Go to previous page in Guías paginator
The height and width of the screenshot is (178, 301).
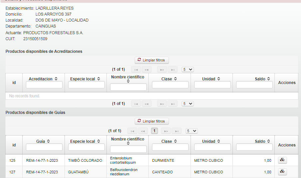[143, 131]
